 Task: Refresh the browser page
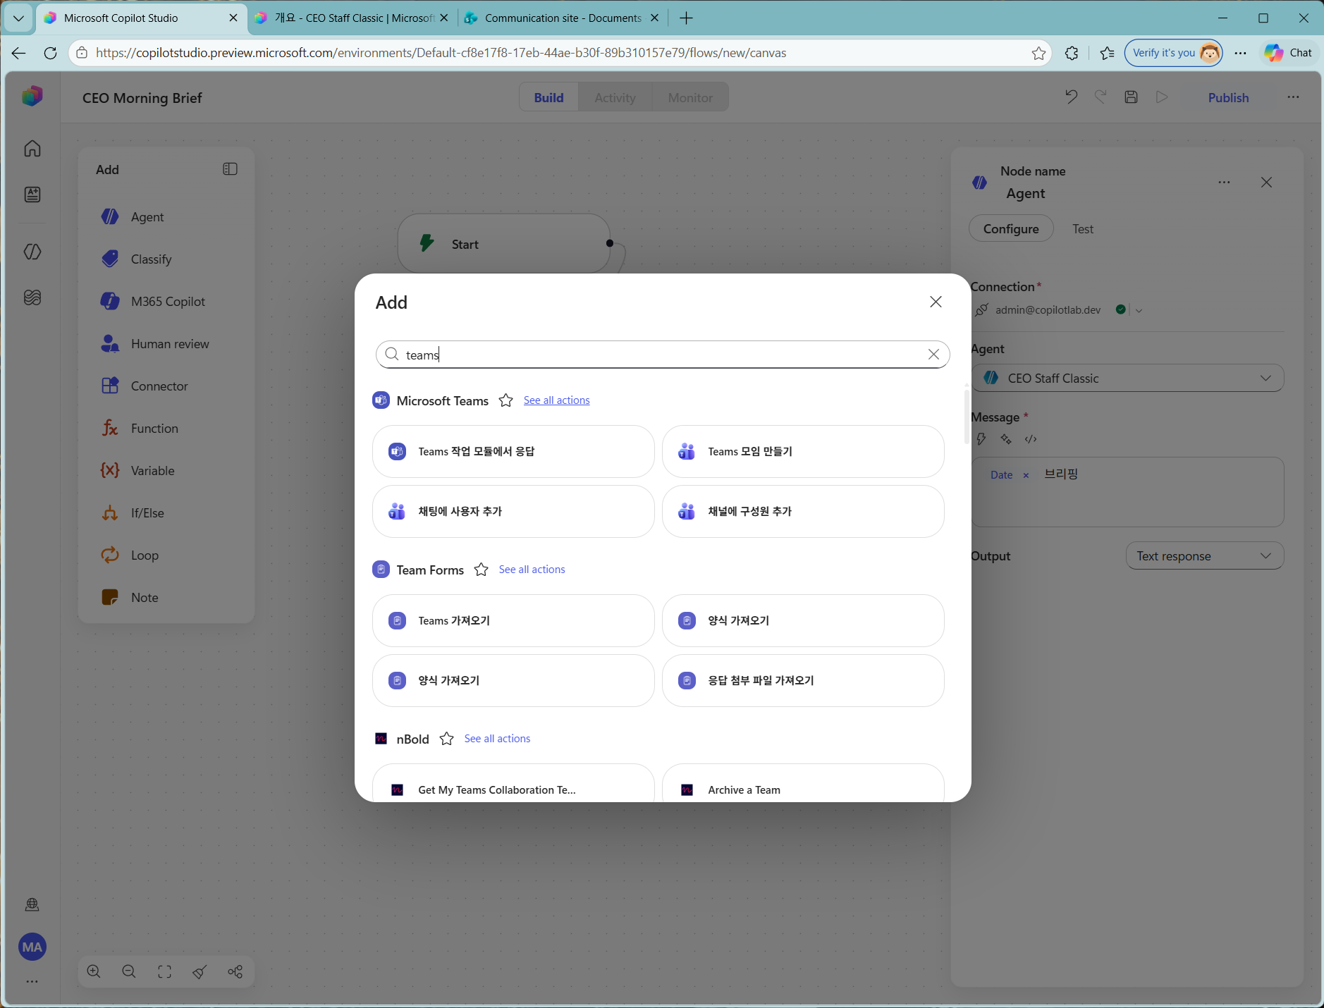50,53
